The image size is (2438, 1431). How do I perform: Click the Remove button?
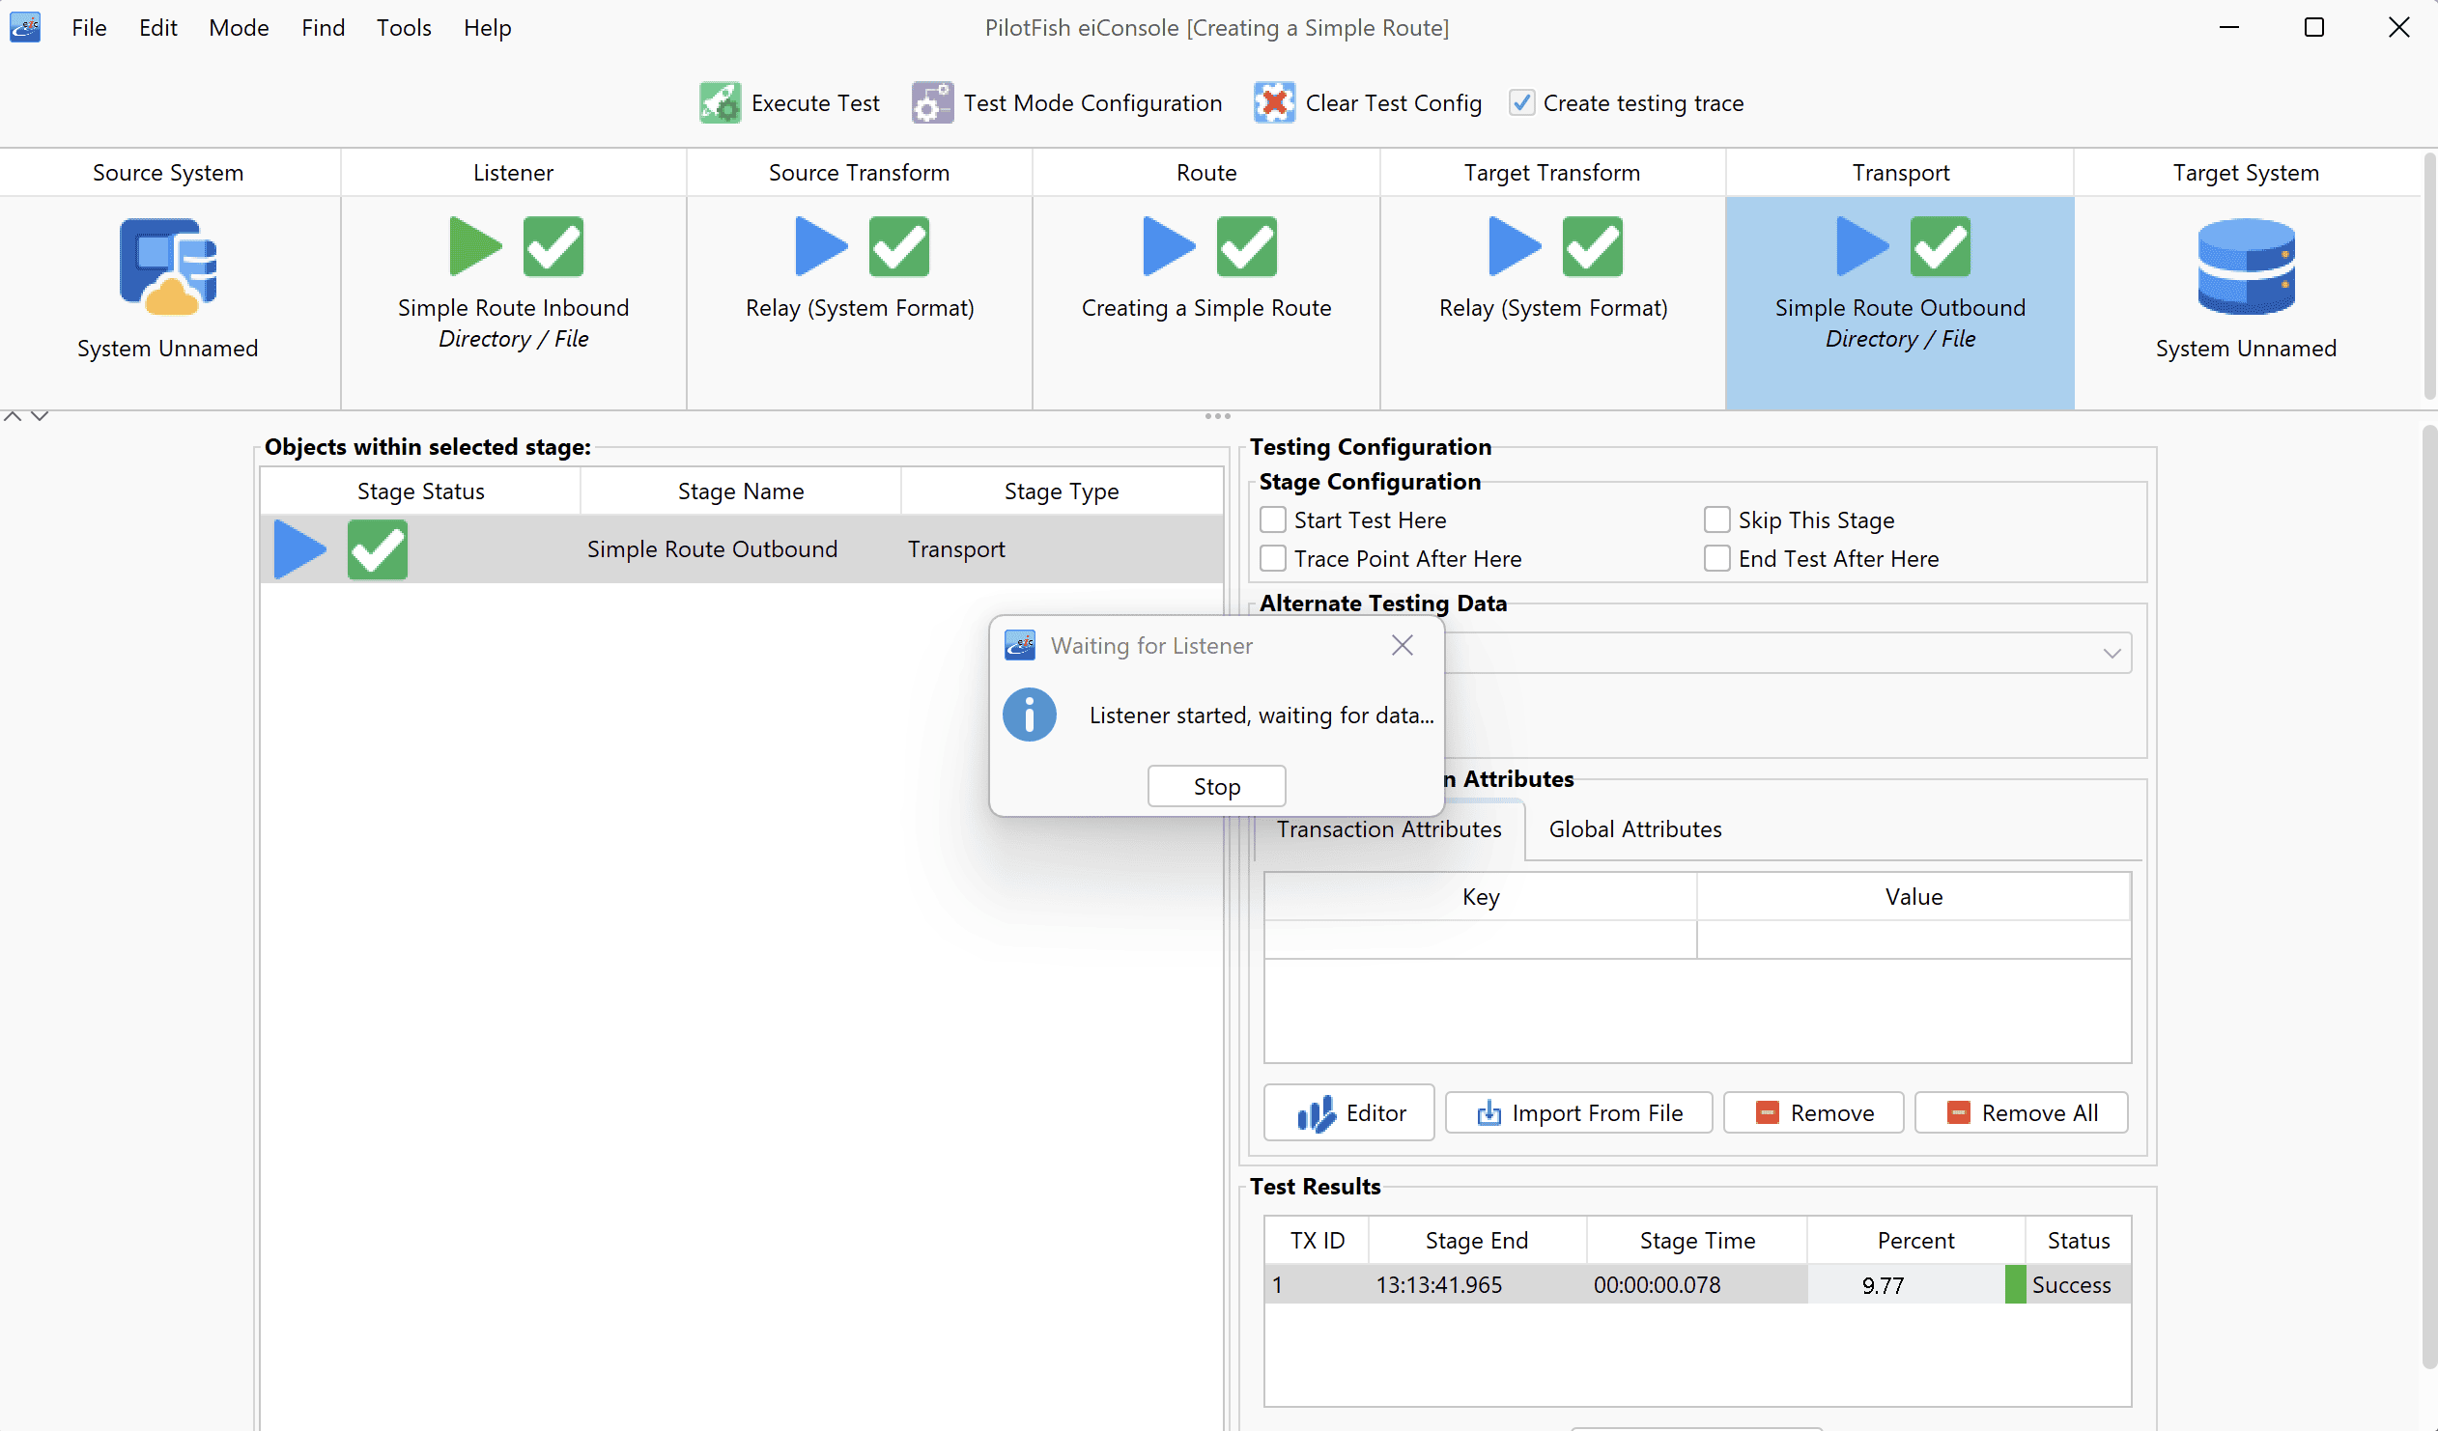(1814, 1113)
